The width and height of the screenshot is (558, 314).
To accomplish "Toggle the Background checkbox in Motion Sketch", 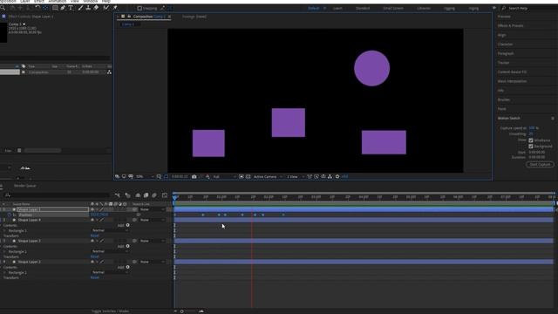I will click(x=531, y=147).
